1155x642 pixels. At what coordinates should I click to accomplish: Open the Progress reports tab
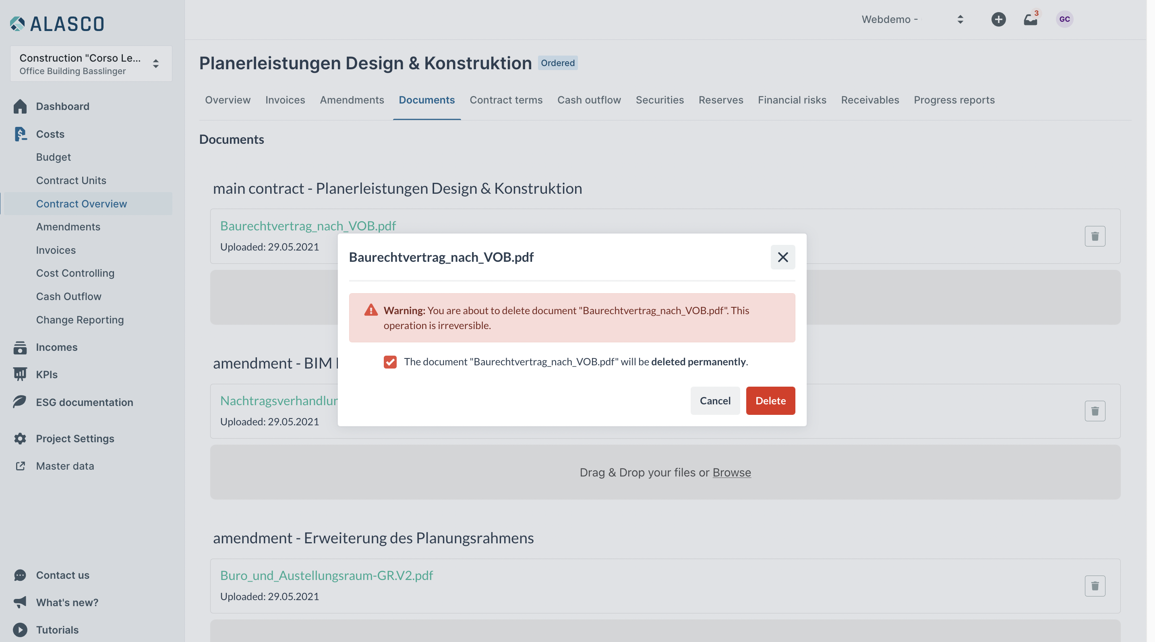(x=954, y=100)
